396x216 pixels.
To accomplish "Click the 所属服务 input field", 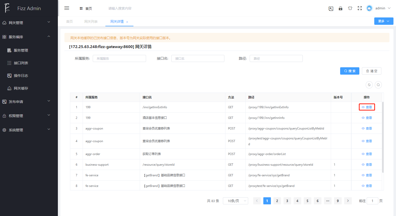I will click(119, 58).
